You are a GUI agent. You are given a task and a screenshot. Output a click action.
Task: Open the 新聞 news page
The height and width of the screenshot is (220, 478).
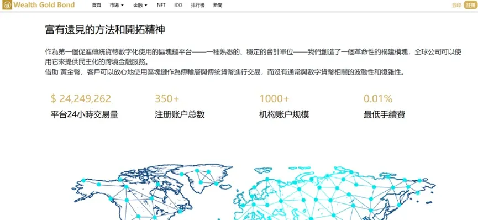pyautogui.click(x=218, y=5)
